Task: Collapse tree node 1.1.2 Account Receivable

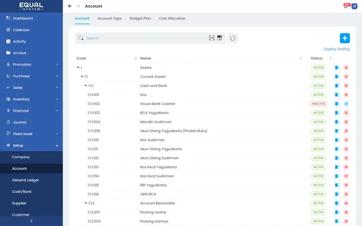Action: click(x=85, y=203)
